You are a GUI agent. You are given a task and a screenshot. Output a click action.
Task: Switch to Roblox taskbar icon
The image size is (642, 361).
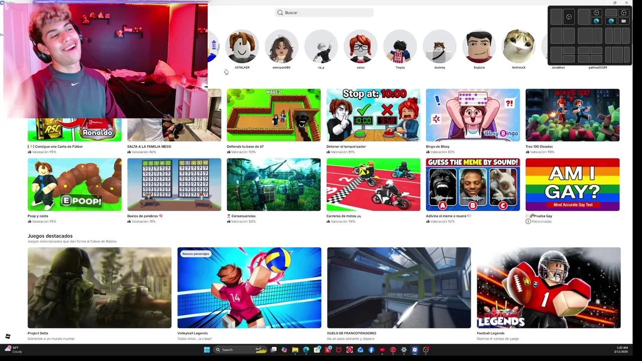tap(415, 349)
